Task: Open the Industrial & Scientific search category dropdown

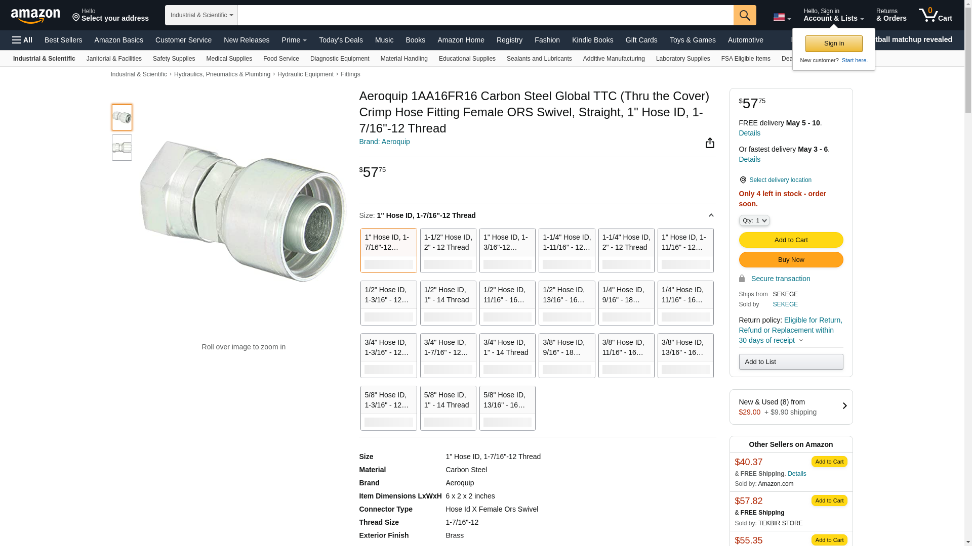Action: tap(201, 15)
